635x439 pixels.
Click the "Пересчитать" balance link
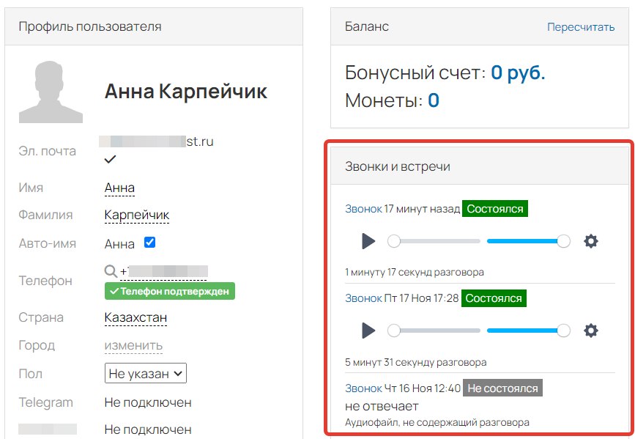581,26
